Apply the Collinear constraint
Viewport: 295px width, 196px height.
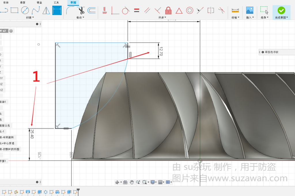[200, 10]
